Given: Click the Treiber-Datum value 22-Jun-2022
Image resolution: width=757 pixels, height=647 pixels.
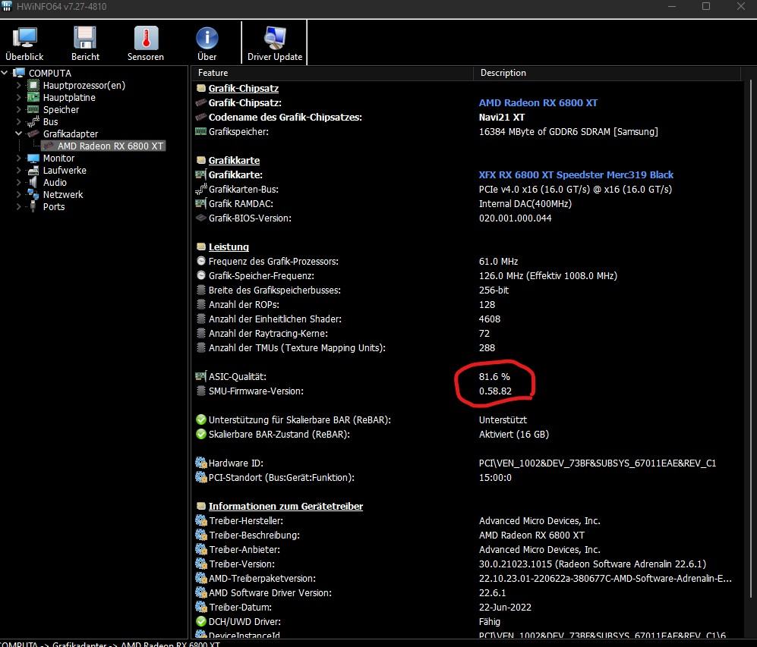Looking at the screenshot, I should point(505,607).
